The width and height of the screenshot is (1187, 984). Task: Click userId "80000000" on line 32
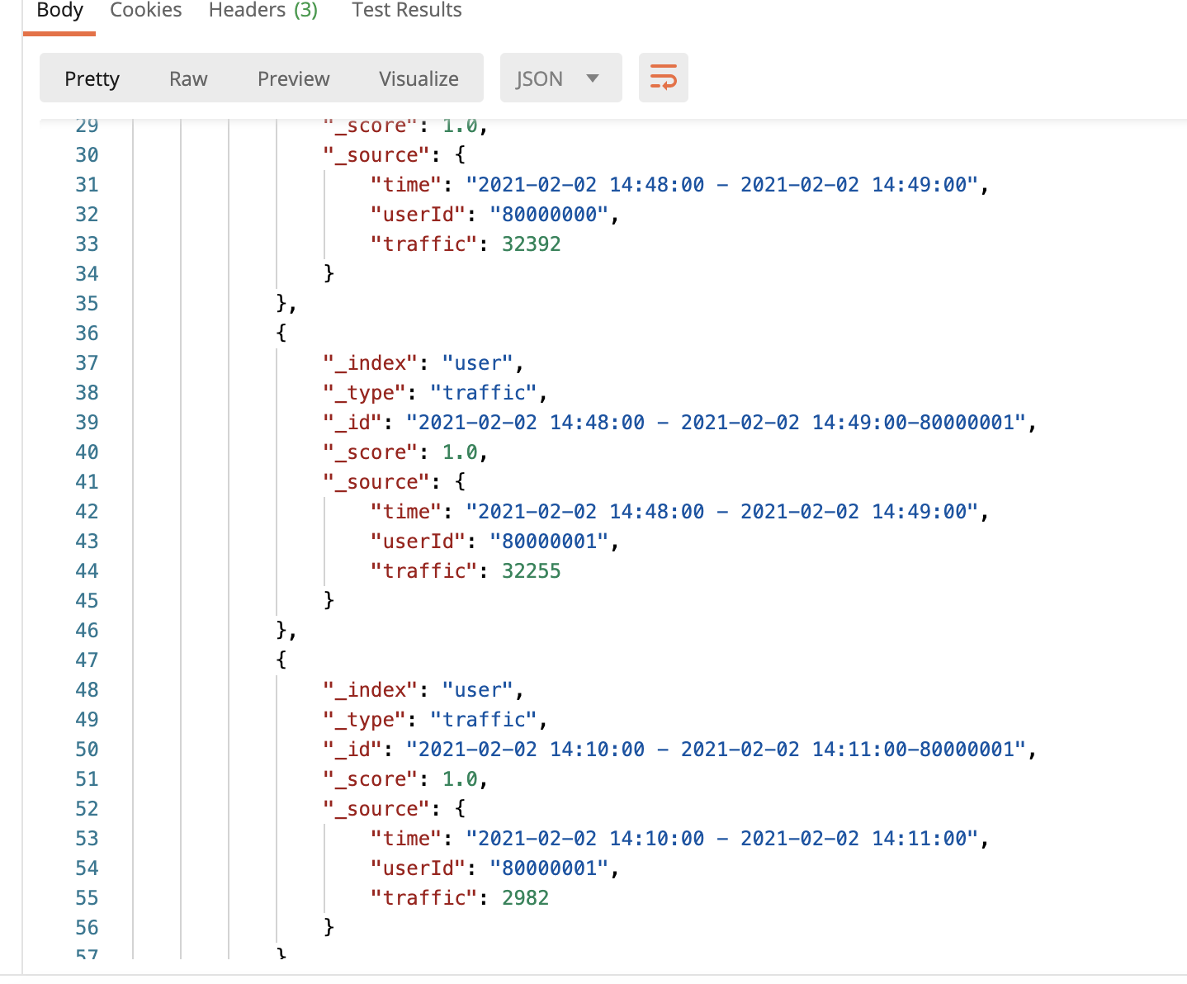(x=549, y=215)
